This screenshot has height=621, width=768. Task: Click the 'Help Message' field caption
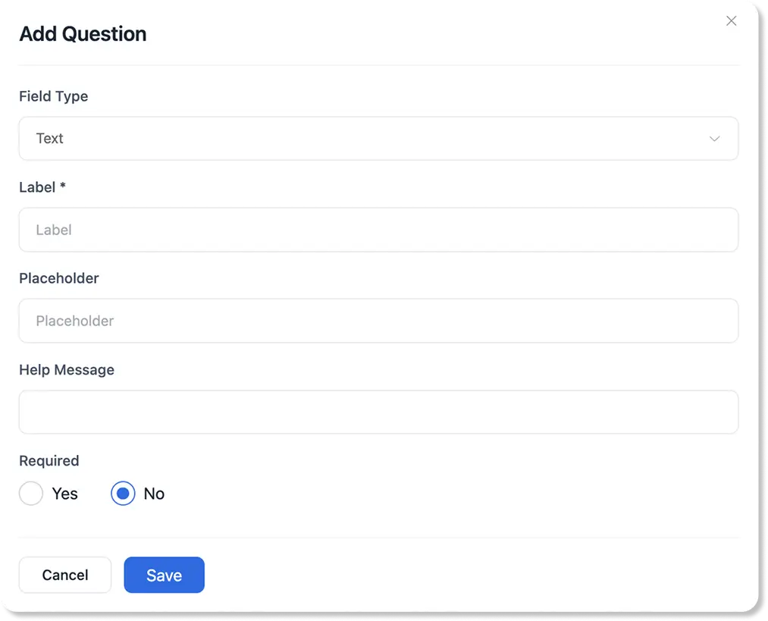67,370
